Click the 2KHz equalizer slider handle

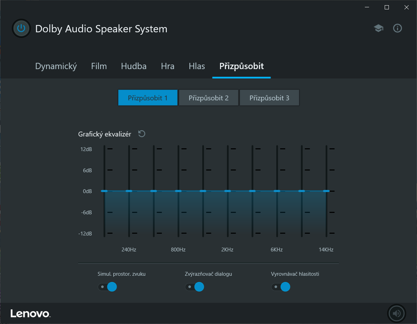228,191
